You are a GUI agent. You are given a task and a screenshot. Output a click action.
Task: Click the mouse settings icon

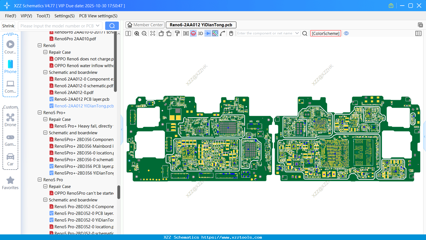pos(231,34)
